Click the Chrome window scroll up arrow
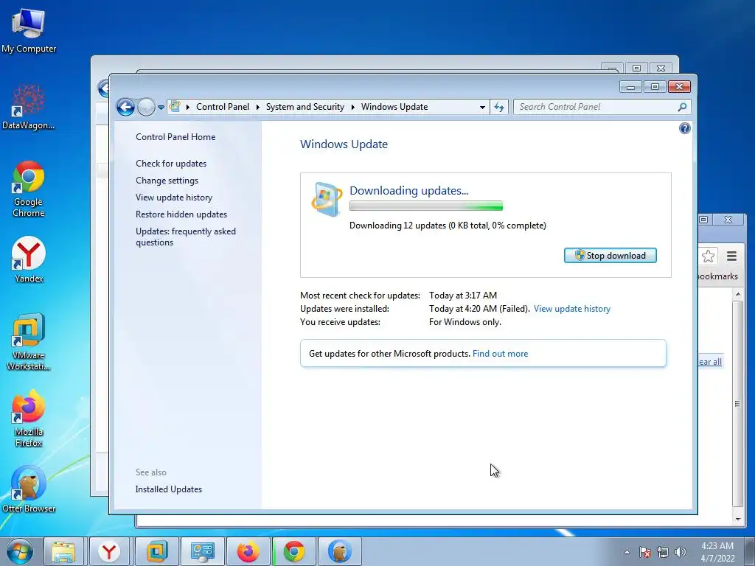The height and width of the screenshot is (566, 755). tap(738, 294)
